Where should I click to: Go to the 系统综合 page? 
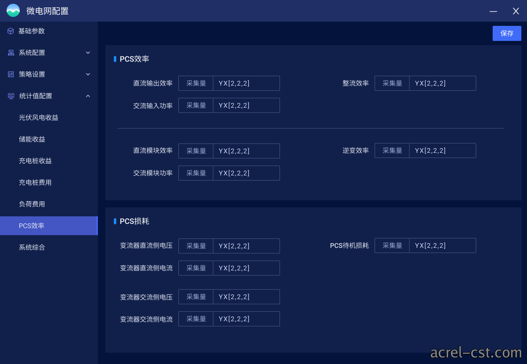pyautogui.click(x=32, y=247)
